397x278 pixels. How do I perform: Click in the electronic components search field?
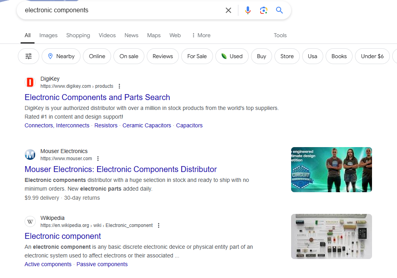click(x=121, y=10)
